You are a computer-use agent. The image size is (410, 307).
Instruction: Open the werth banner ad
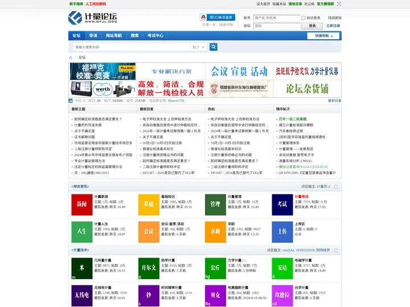[102, 89]
